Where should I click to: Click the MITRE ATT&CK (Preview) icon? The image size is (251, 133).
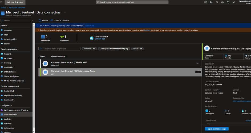[2, 81]
